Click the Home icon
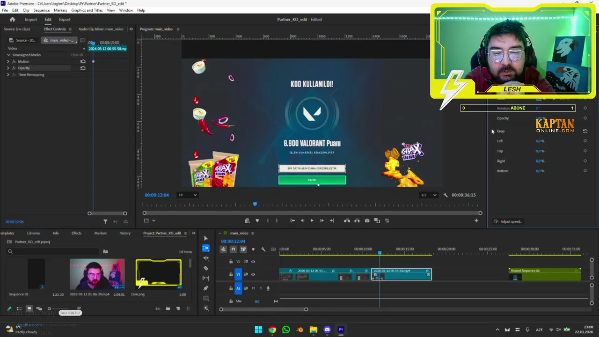The width and height of the screenshot is (599, 337). tap(12, 19)
